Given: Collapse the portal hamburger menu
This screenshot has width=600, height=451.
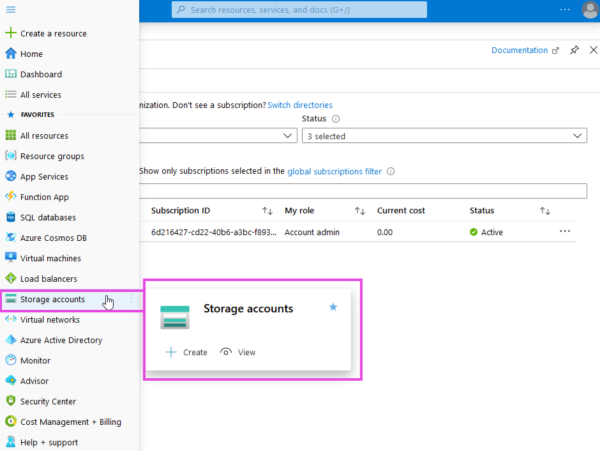Looking at the screenshot, I should pyautogui.click(x=11, y=10).
